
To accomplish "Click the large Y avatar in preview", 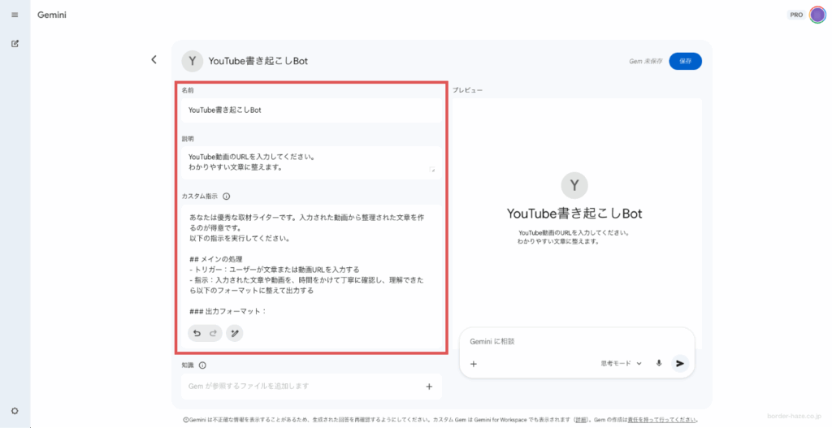I will pyautogui.click(x=574, y=185).
